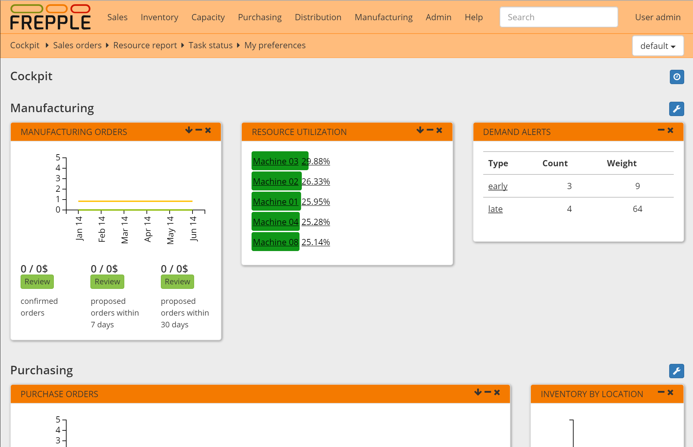Open the Admin menu dropdown
Image resolution: width=693 pixels, height=447 pixels.
click(x=438, y=17)
